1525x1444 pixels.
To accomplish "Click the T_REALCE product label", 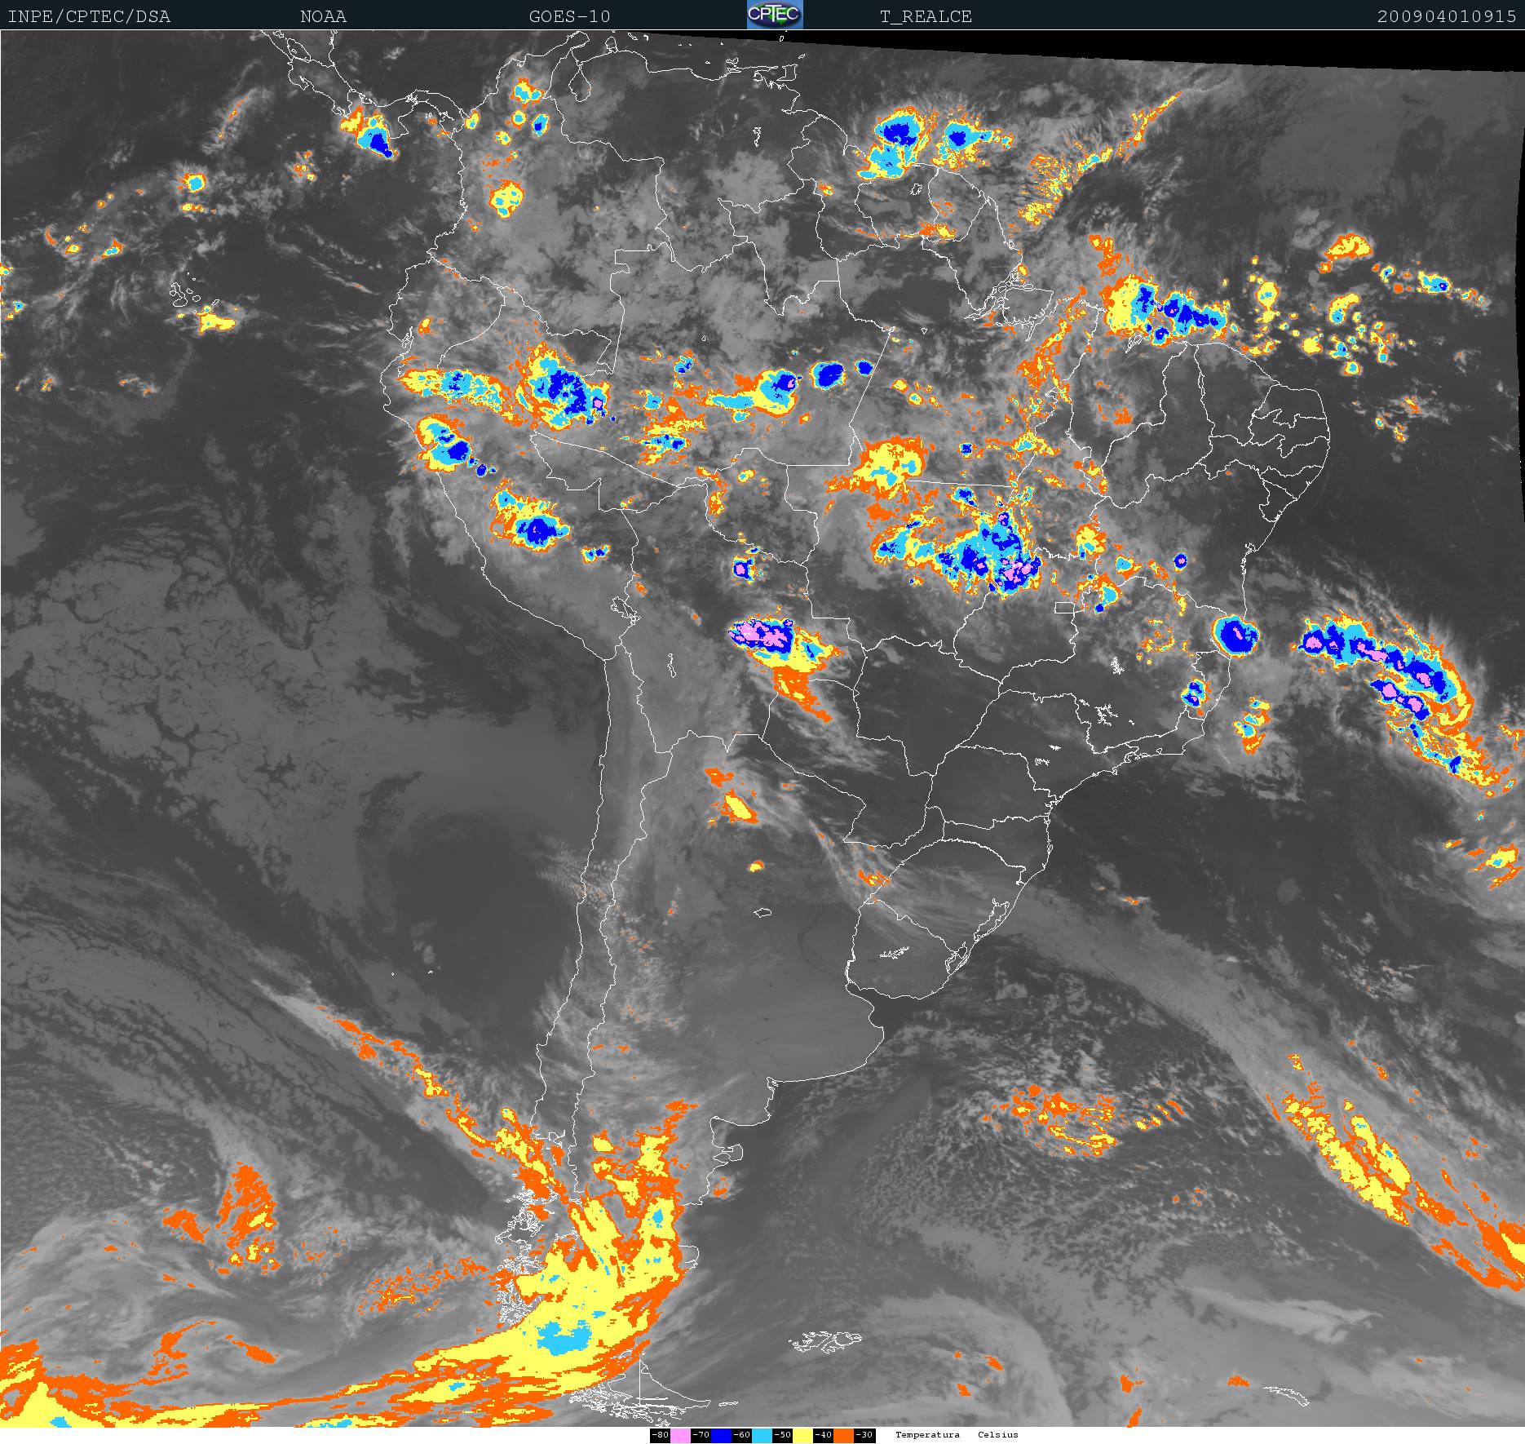I will pyautogui.click(x=926, y=16).
